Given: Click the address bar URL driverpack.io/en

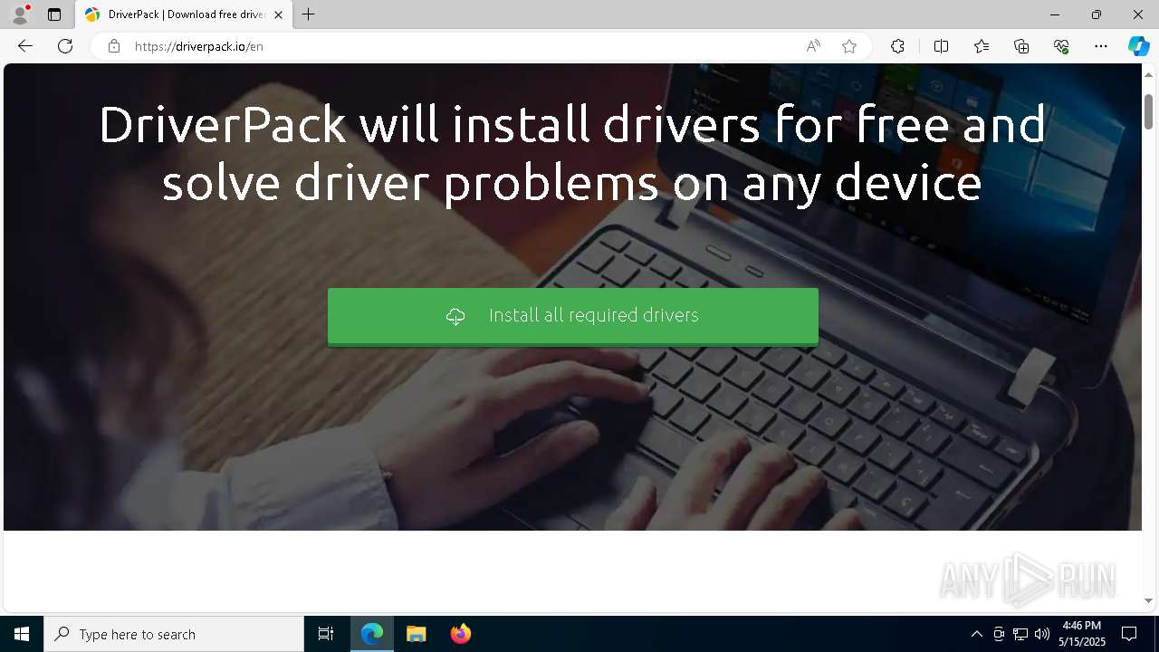Looking at the screenshot, I should pos(199,46).
